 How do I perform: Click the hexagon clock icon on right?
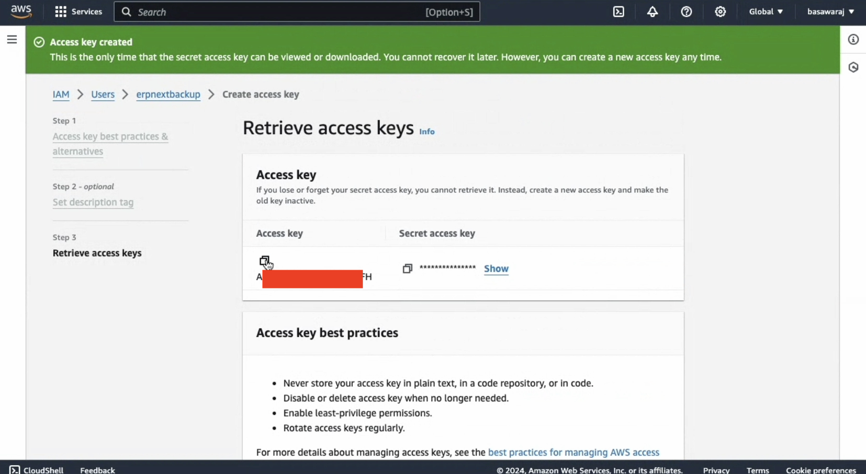point(853,67)
